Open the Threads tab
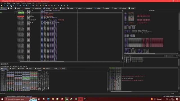Screen dimensions: 180x101 (x=97, y=8)
